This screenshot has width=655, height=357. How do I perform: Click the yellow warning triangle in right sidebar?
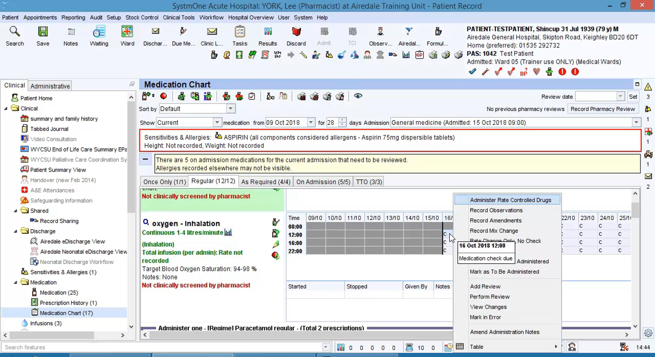(648, 87)
